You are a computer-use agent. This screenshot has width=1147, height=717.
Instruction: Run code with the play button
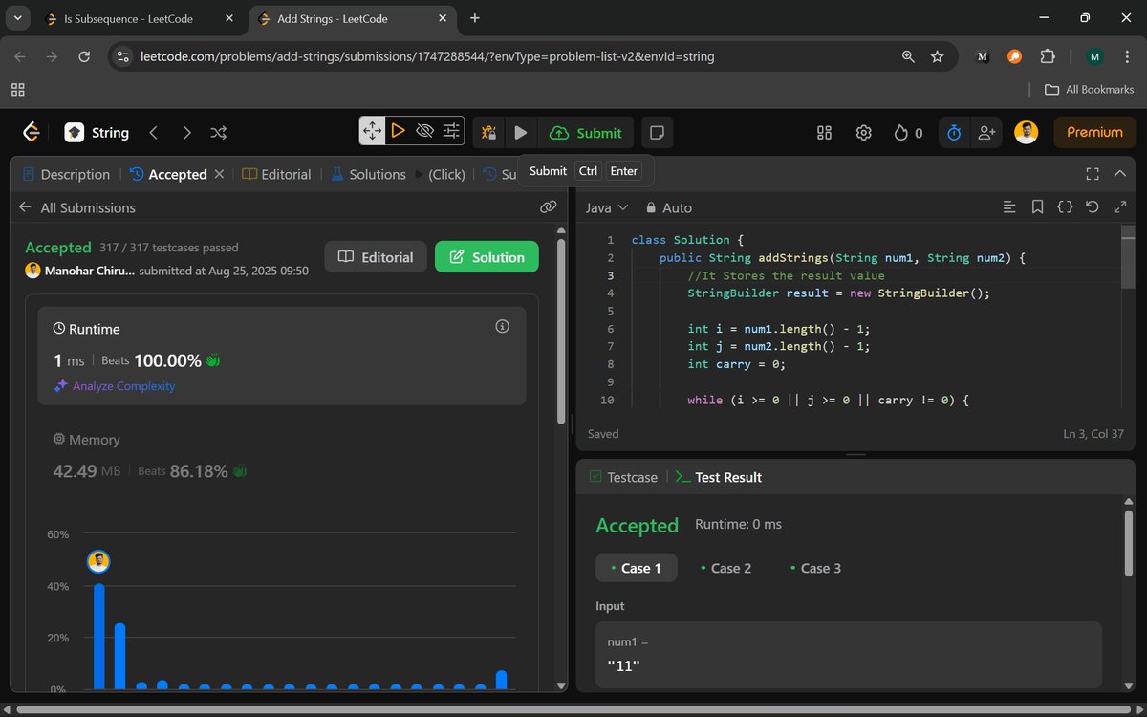tap(520, 133)
